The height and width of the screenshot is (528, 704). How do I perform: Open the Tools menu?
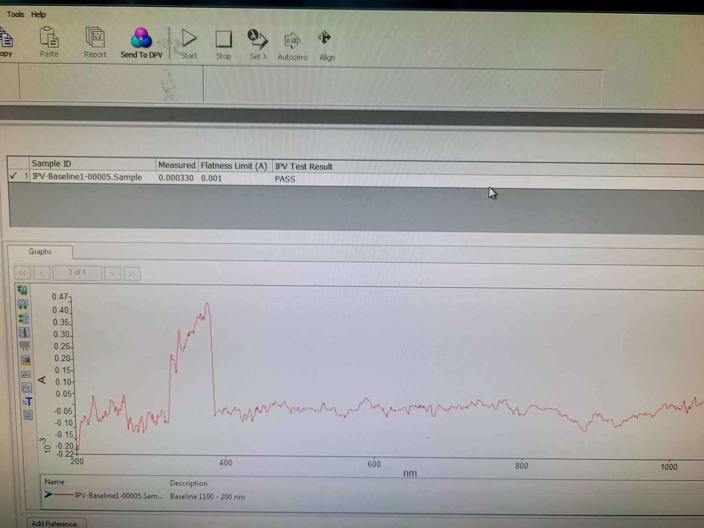click(15, 14)
